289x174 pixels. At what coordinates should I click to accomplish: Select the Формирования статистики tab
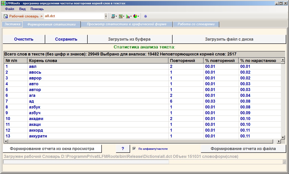(x=52, y=24)
